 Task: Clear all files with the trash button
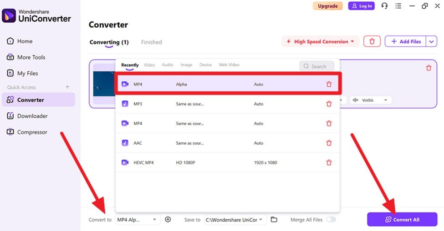pos(372,41)
